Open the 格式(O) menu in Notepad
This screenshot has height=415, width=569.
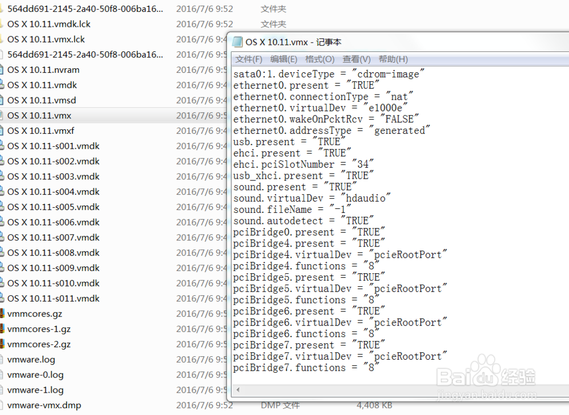[320, 59]
